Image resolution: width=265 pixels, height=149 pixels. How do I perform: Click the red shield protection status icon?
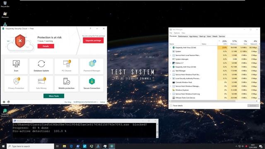coord(20,41)
